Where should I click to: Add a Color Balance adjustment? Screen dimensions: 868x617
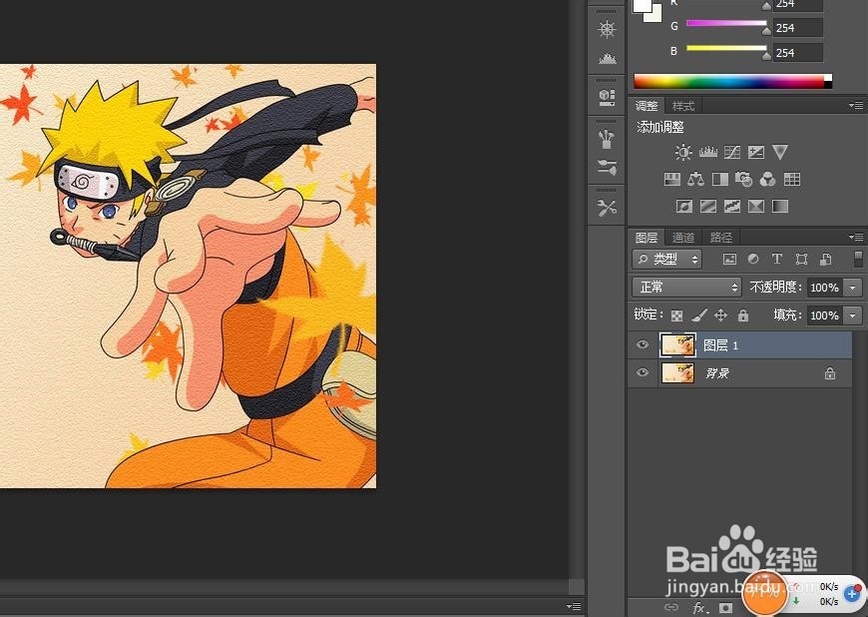pyautogui.click(x=695, y=179)
